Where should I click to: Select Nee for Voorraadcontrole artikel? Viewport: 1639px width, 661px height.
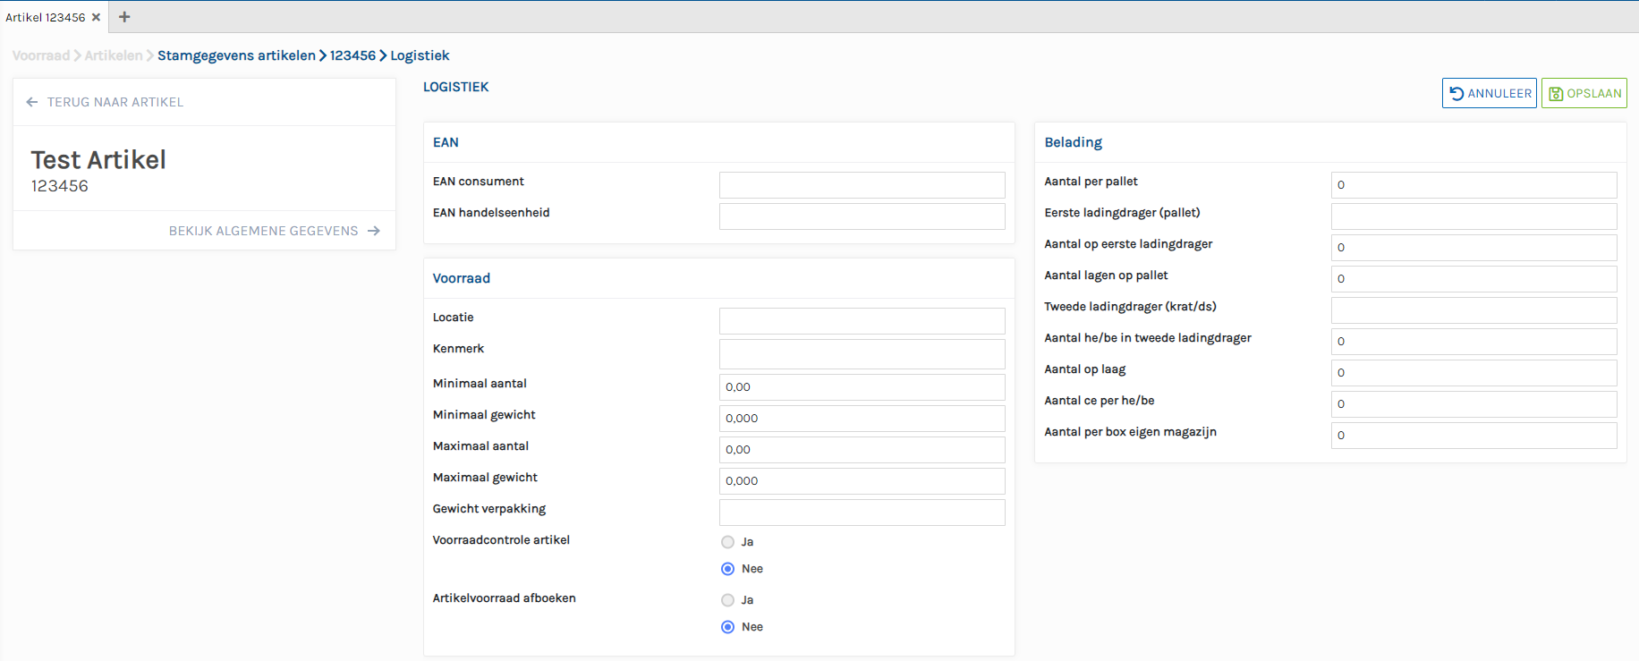pos(728,569)
